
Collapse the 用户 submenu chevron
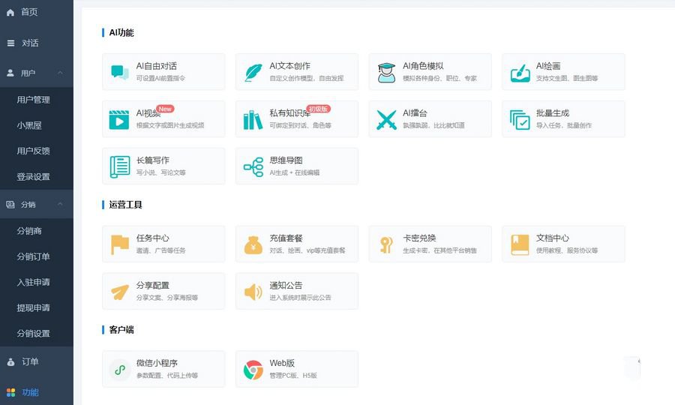click(60, 73)
